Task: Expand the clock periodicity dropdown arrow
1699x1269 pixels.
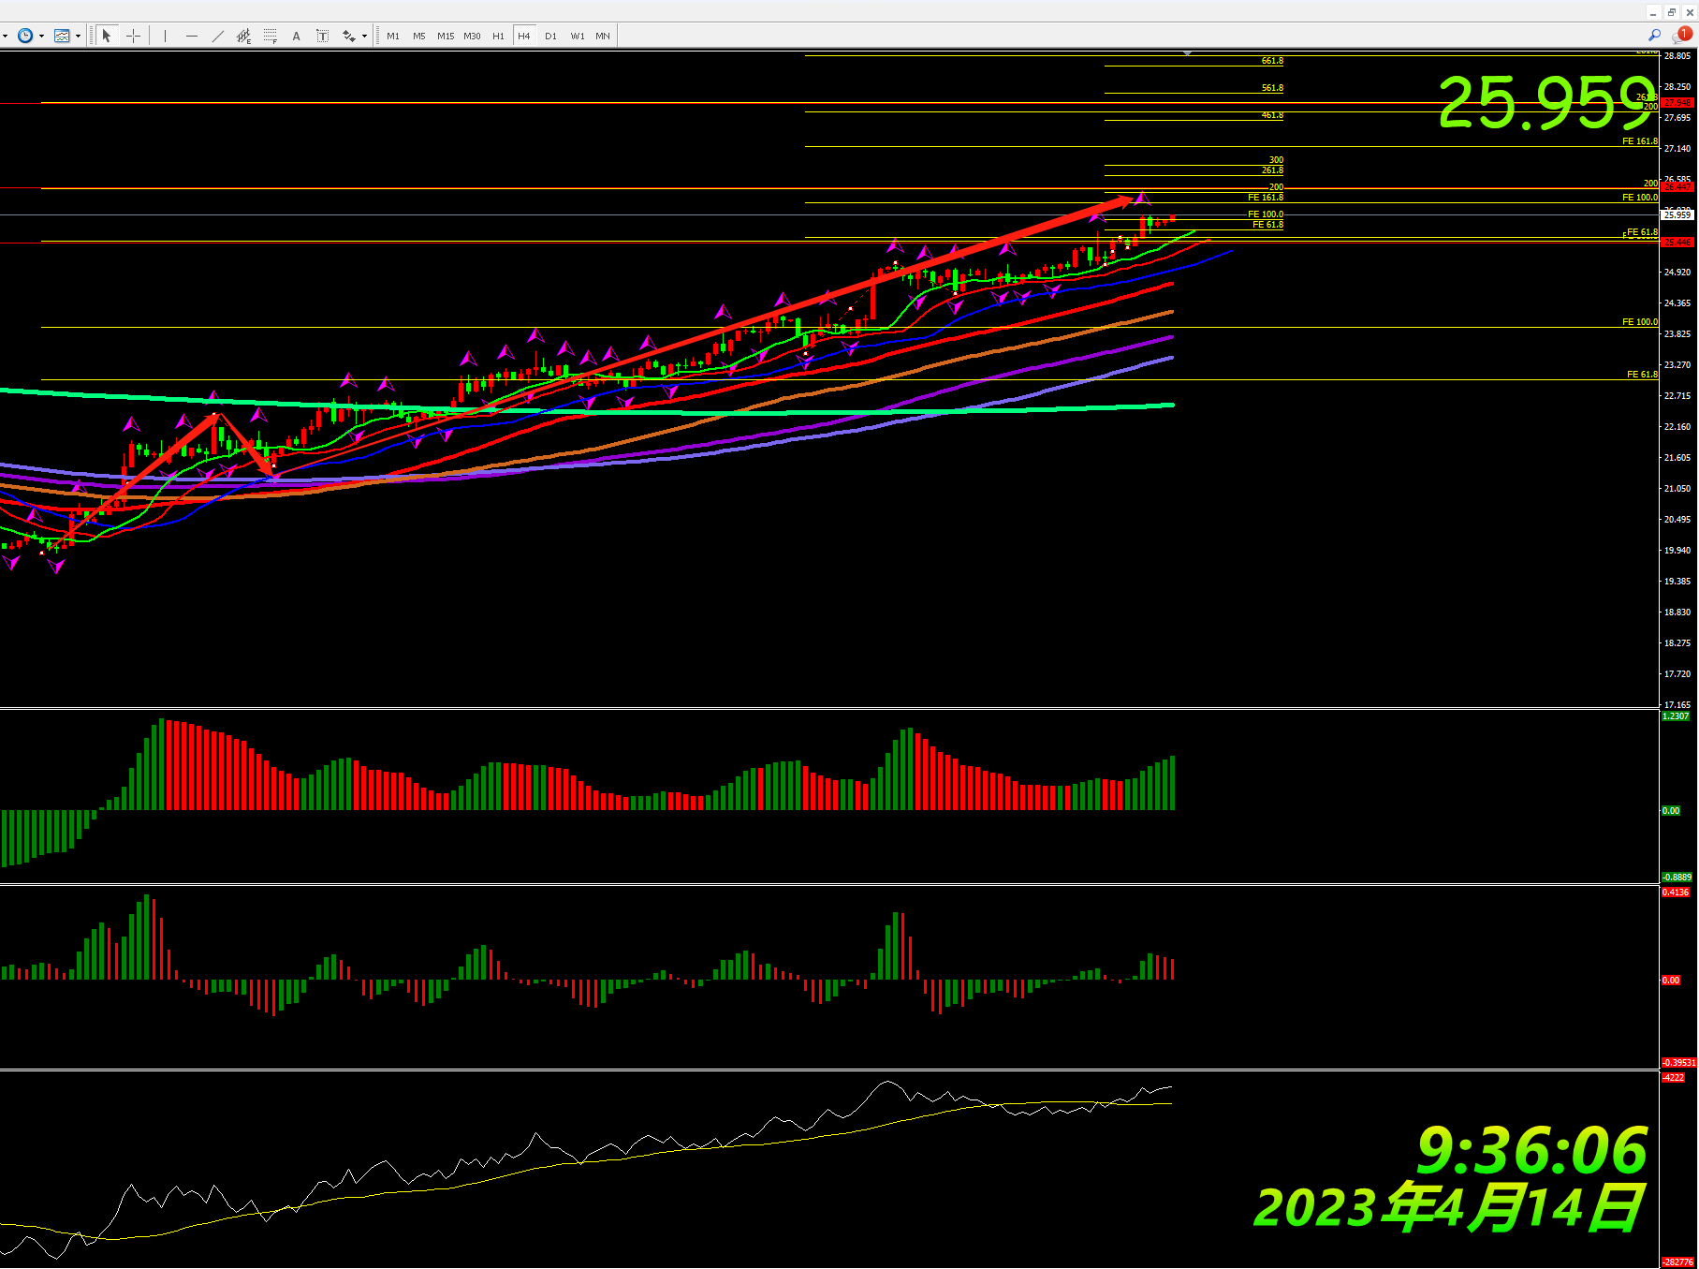Action: pyautogui.click(x=41, y=37)
